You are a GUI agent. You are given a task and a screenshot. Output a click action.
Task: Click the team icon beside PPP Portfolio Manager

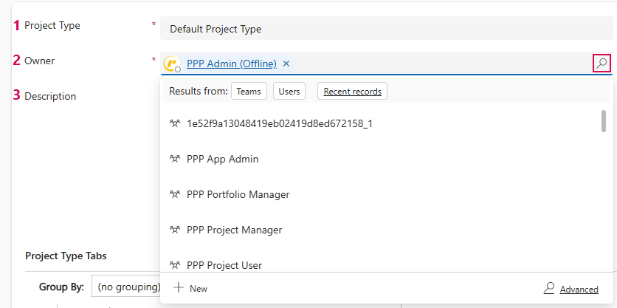coord(175,194)
